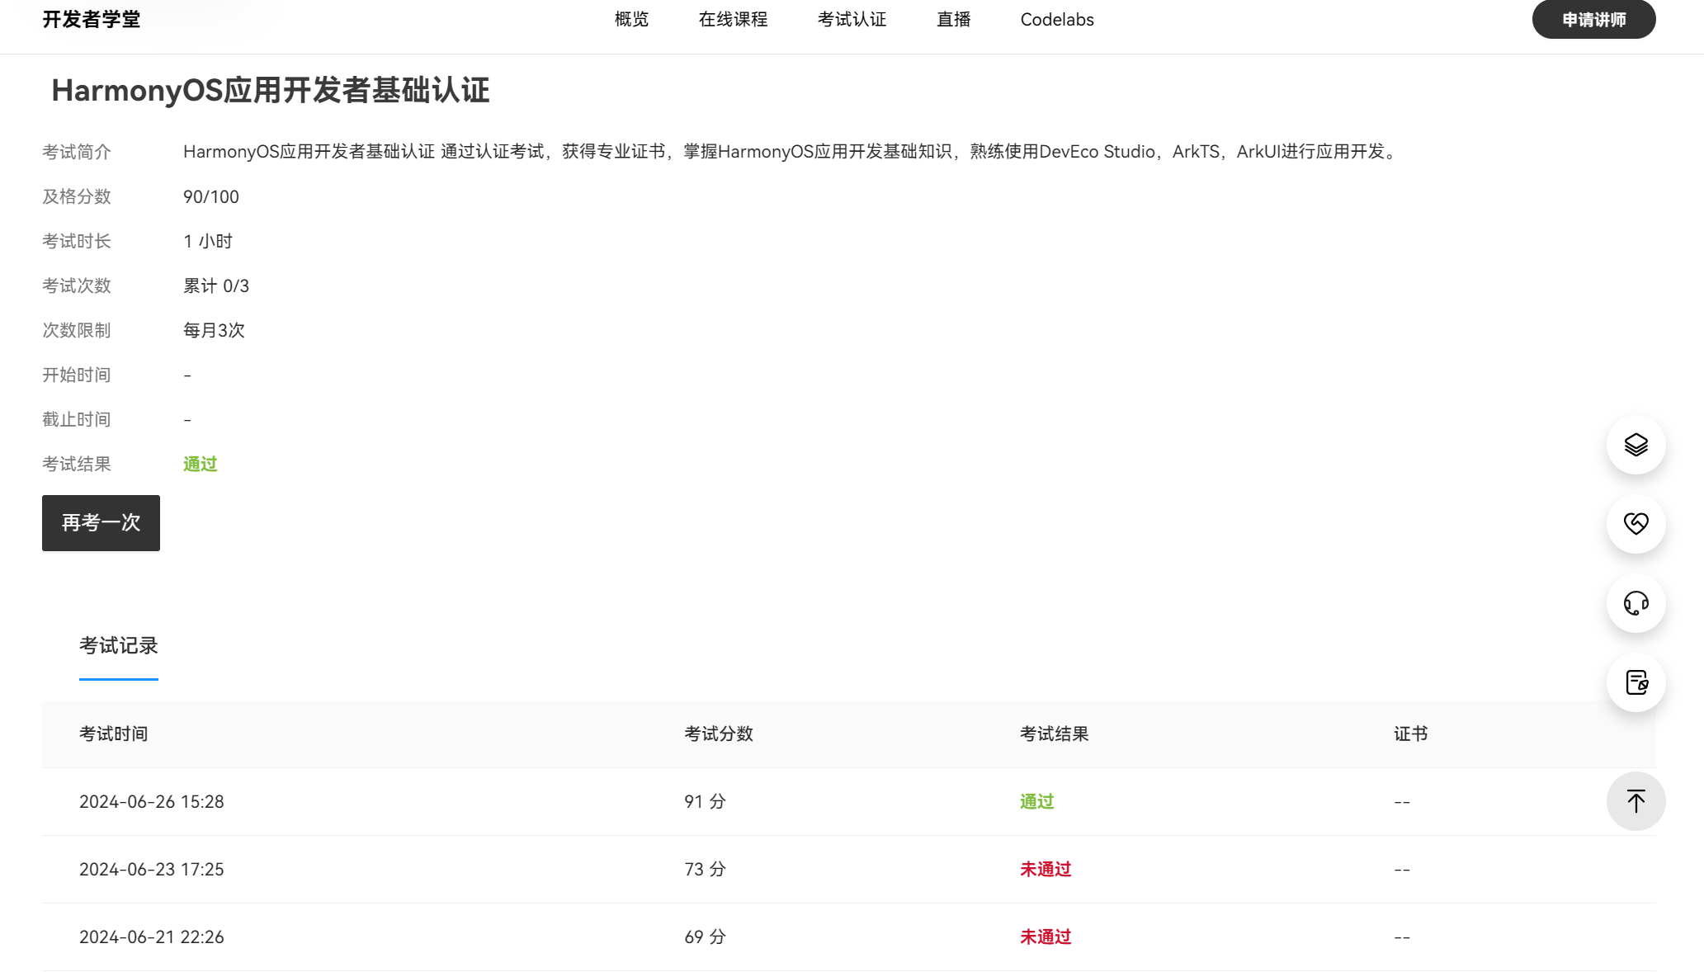The height and width of the screenshot is (972, 1704).
Task: Click the 73 分 score cell
Action: [706, 869]
